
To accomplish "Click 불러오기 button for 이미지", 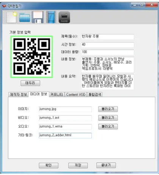I will 108,109.
